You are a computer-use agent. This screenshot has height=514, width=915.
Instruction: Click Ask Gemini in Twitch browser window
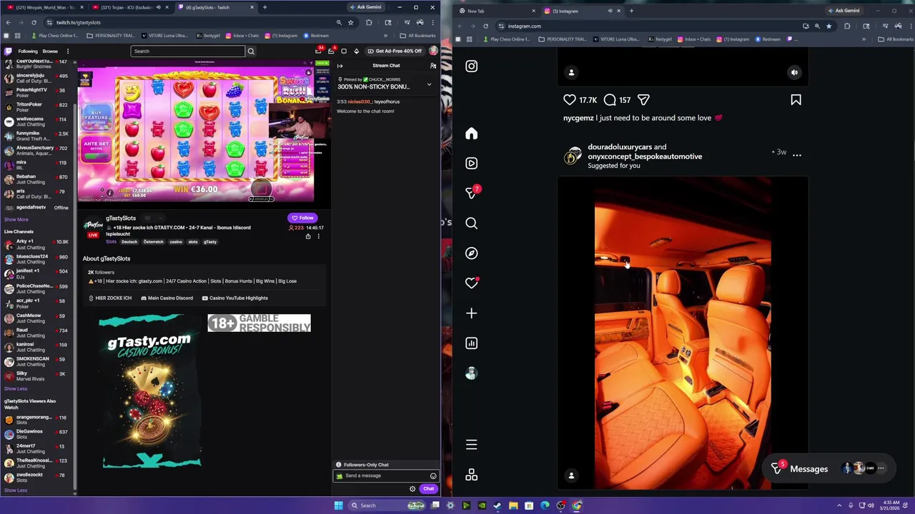point(366,7)
